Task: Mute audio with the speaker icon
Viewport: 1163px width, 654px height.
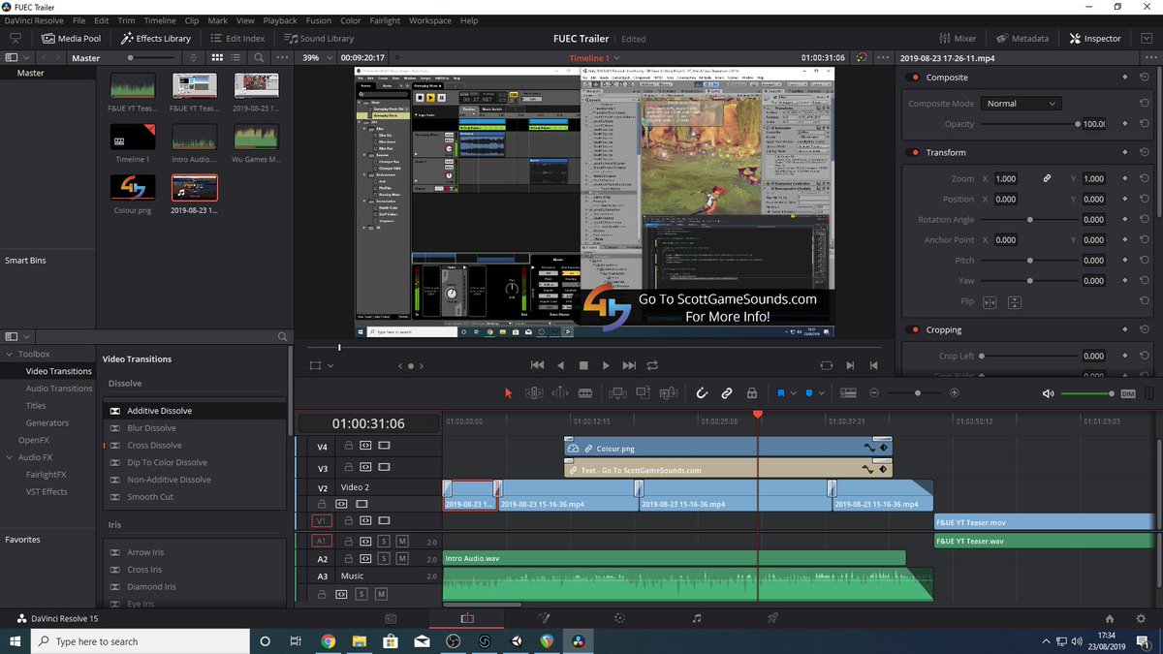Action: pos(1048,393)
